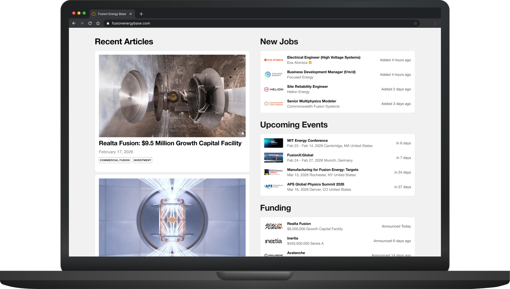
Task: Click Mar 16, 2026 Denver details
Action: tap(319, 190)
